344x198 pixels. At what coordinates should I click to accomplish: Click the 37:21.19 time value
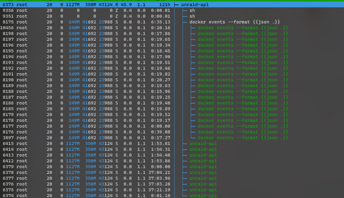tap(159, 190)
